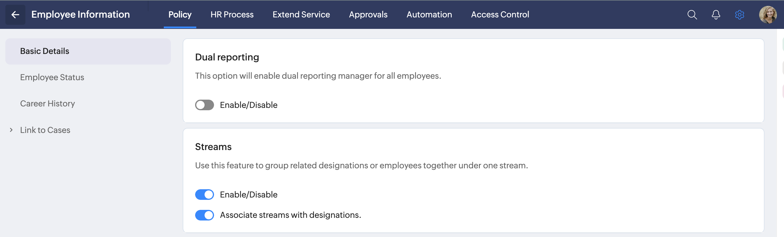Disable the Streams Enable/Disable toggle
Screen dimensions: 784x237
[204, 195]
